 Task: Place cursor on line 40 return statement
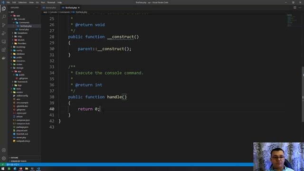[x=89, y=109]
